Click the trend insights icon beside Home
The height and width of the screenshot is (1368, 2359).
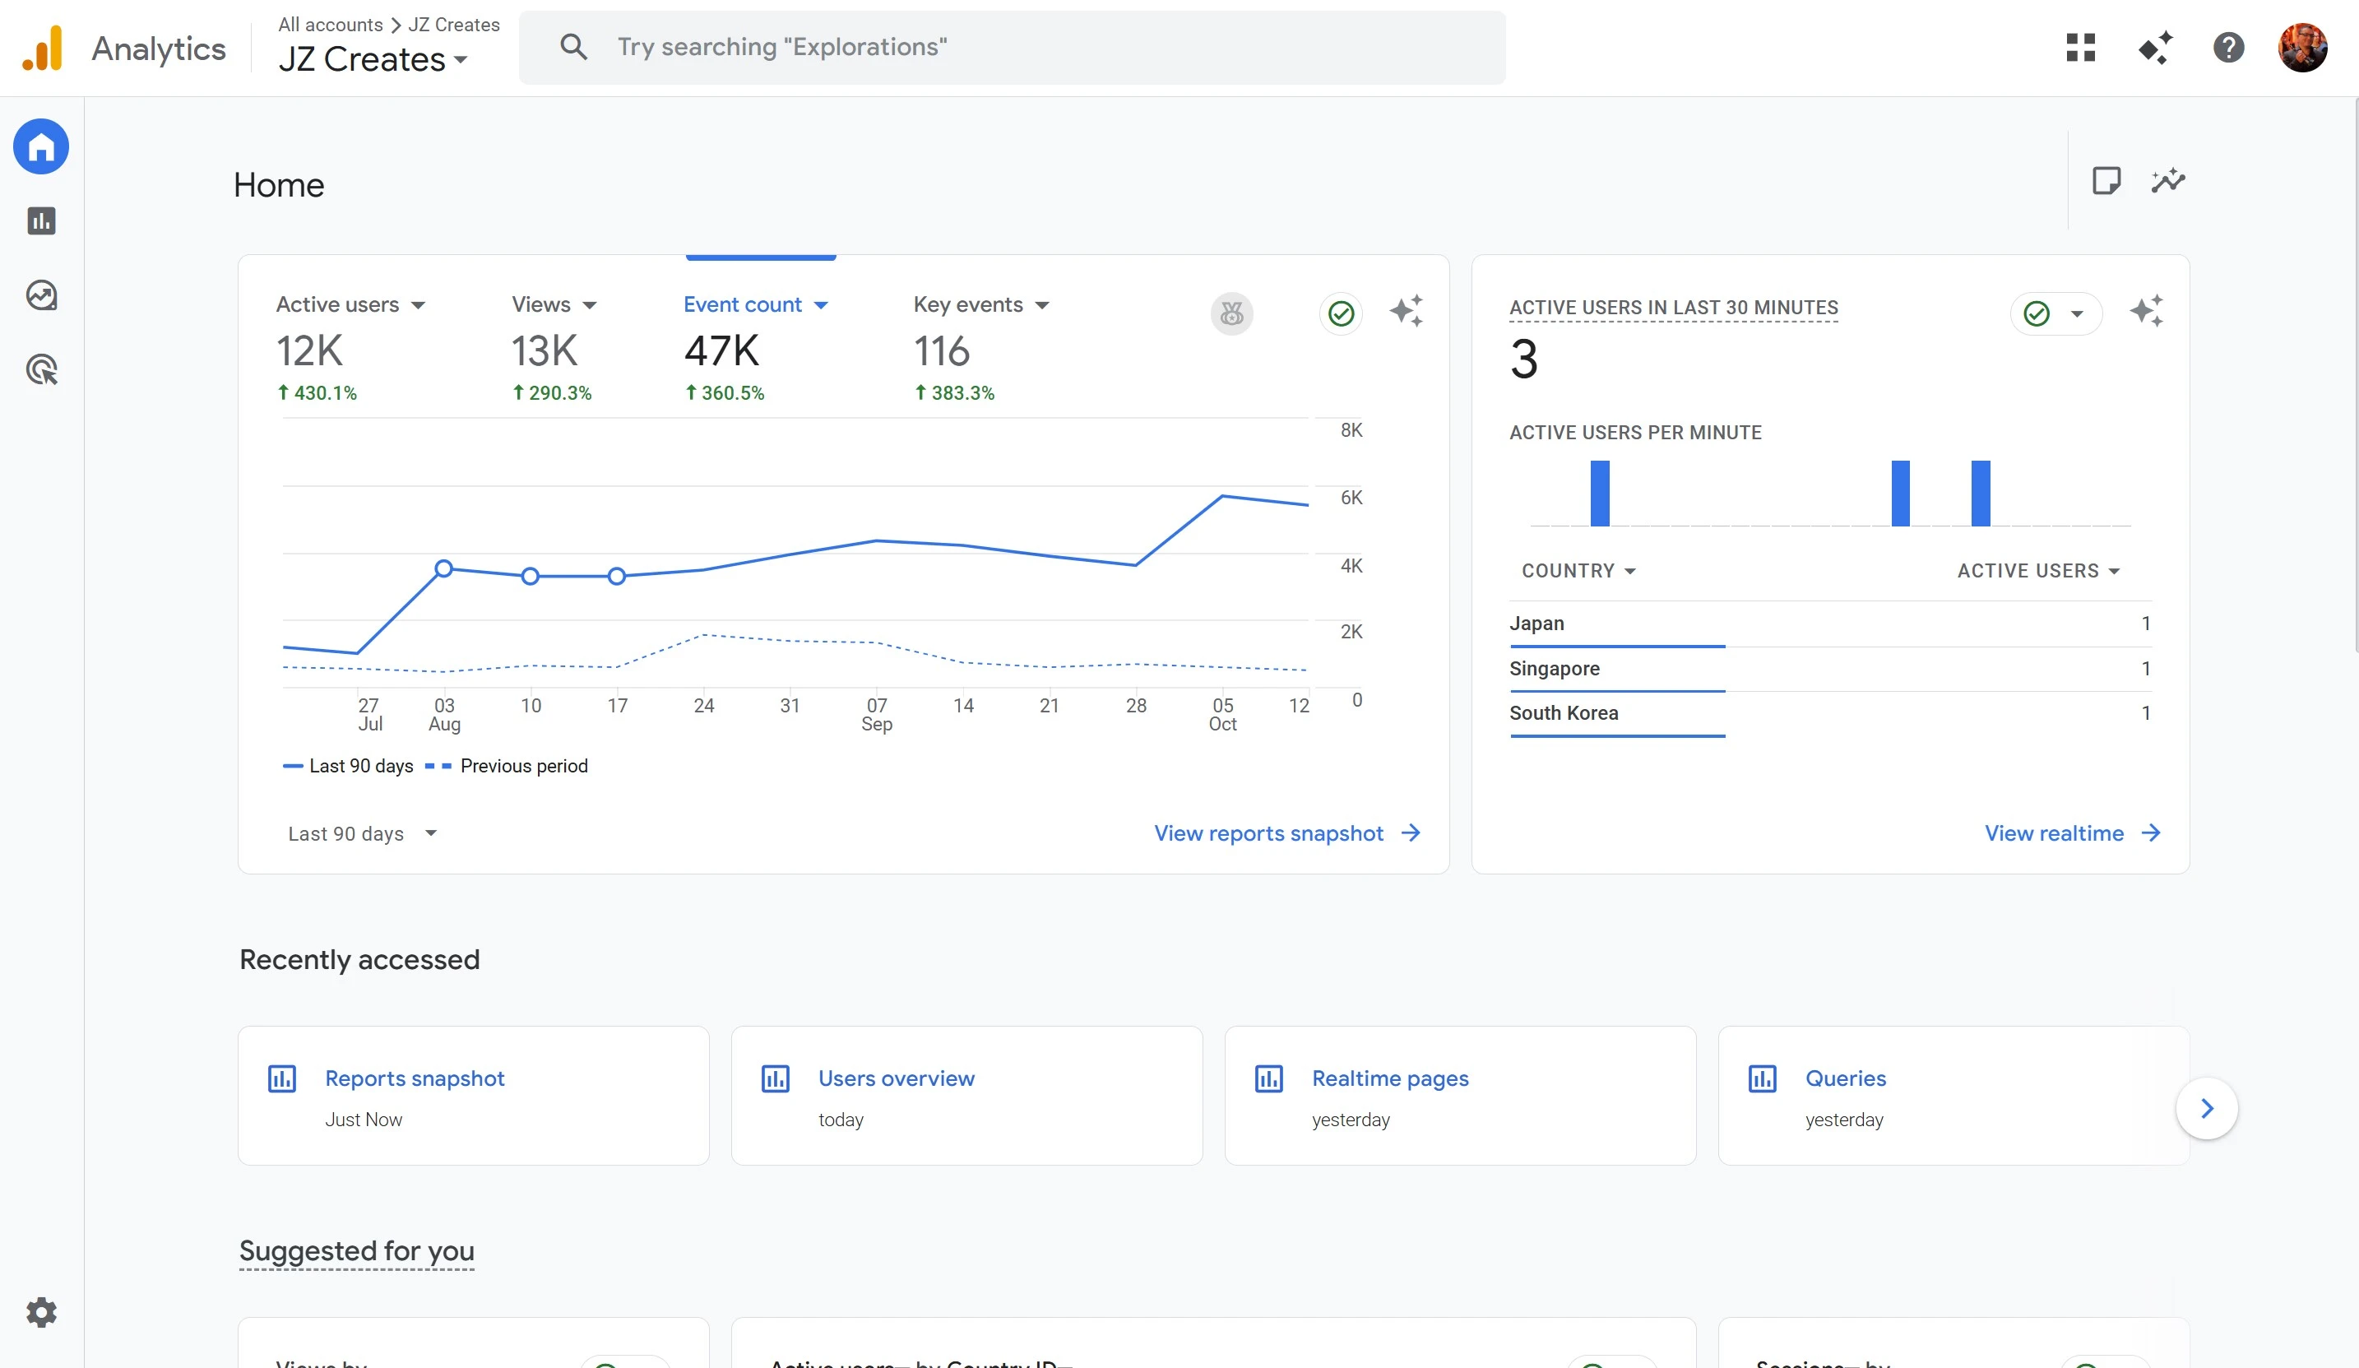[x=2167, y=181]
